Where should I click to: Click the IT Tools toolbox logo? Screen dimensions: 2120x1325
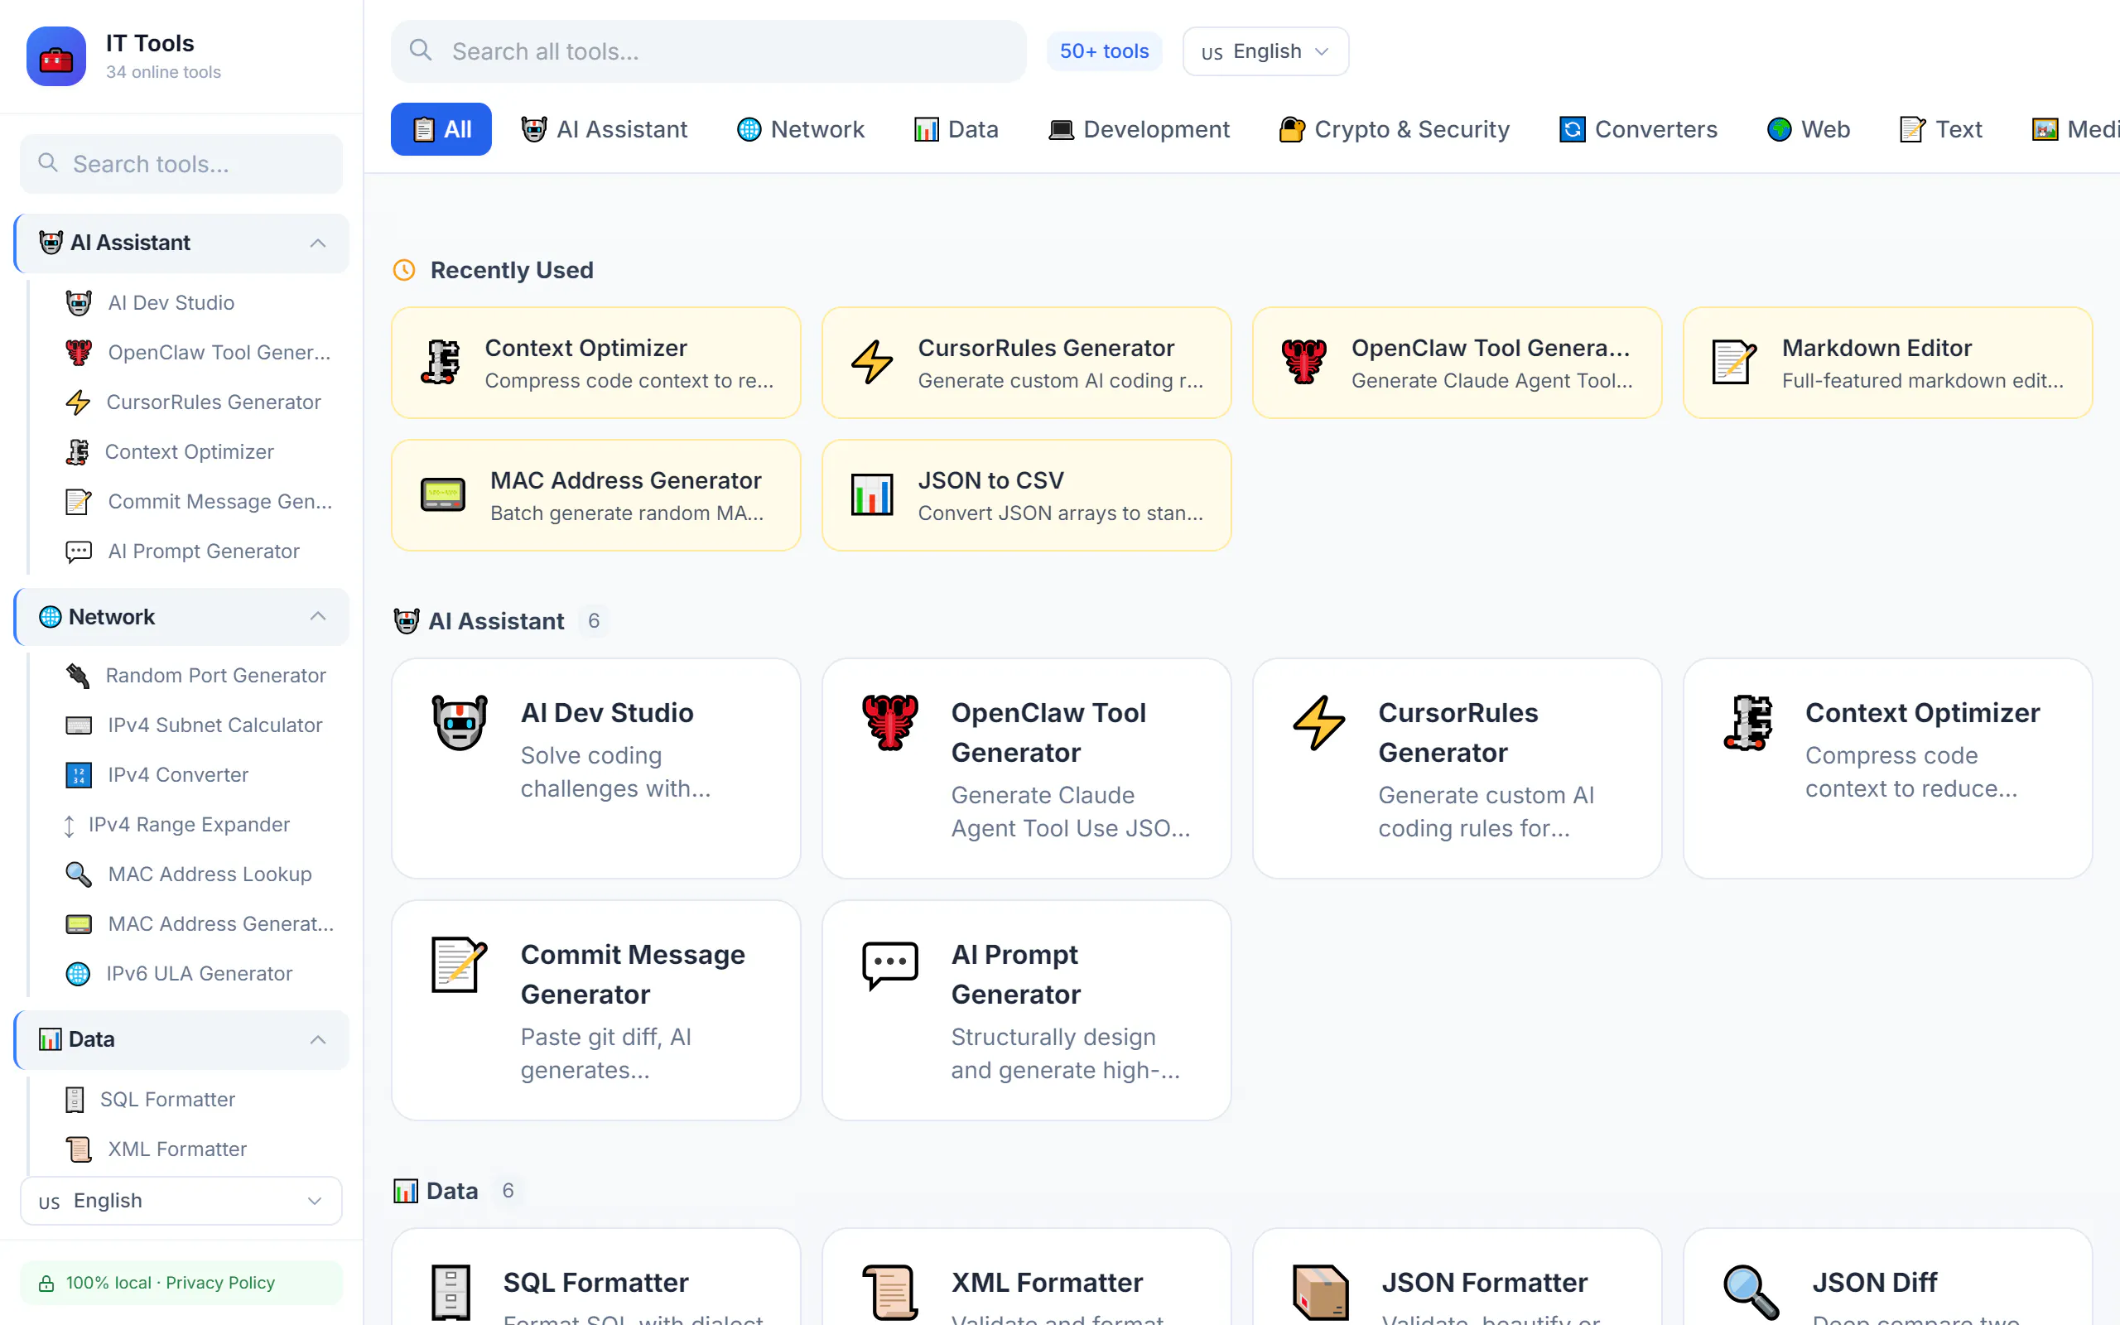tap(56, 56)
